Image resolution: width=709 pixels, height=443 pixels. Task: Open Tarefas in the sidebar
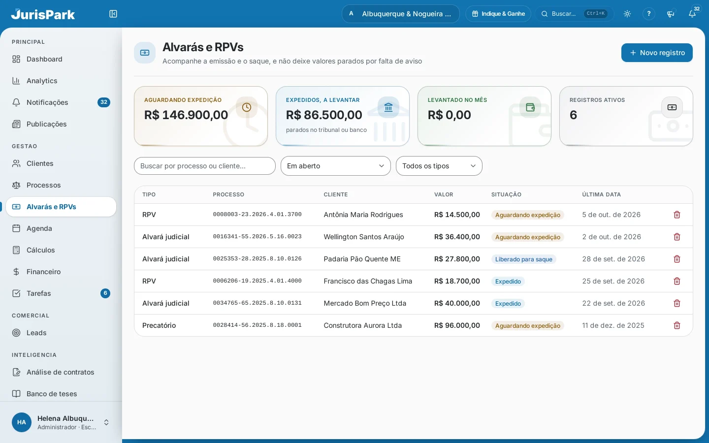tap(61, 293)
